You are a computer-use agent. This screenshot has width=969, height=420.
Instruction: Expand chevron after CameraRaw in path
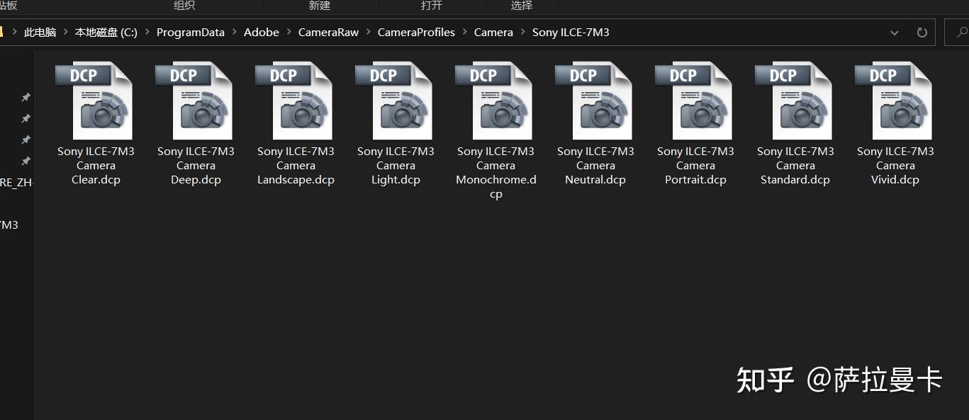369,33
